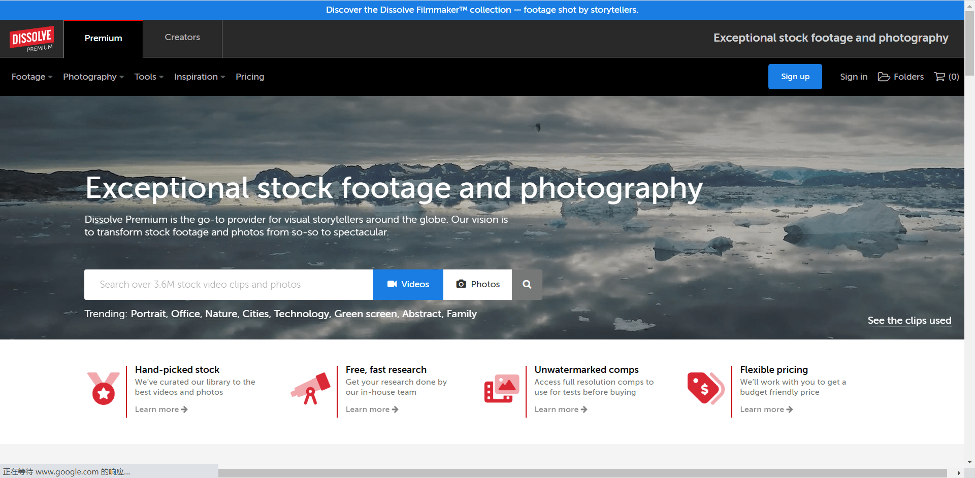Click the Green screen trending link

(365, 314)
